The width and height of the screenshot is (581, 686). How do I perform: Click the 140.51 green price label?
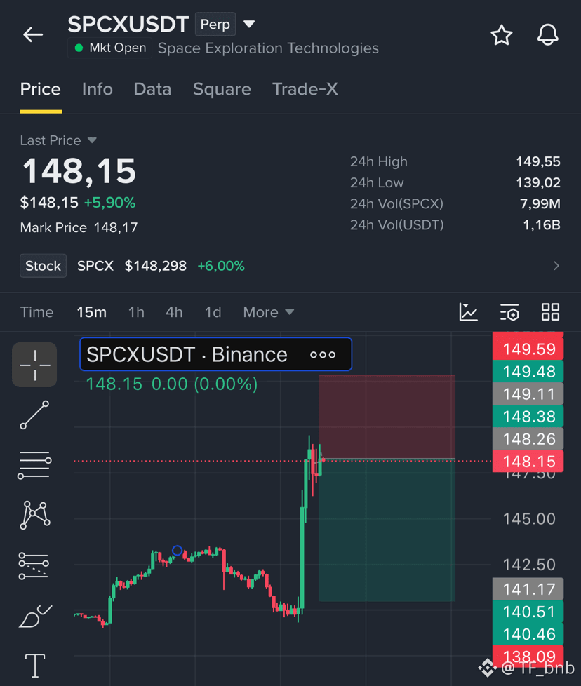tap(528, 612)
